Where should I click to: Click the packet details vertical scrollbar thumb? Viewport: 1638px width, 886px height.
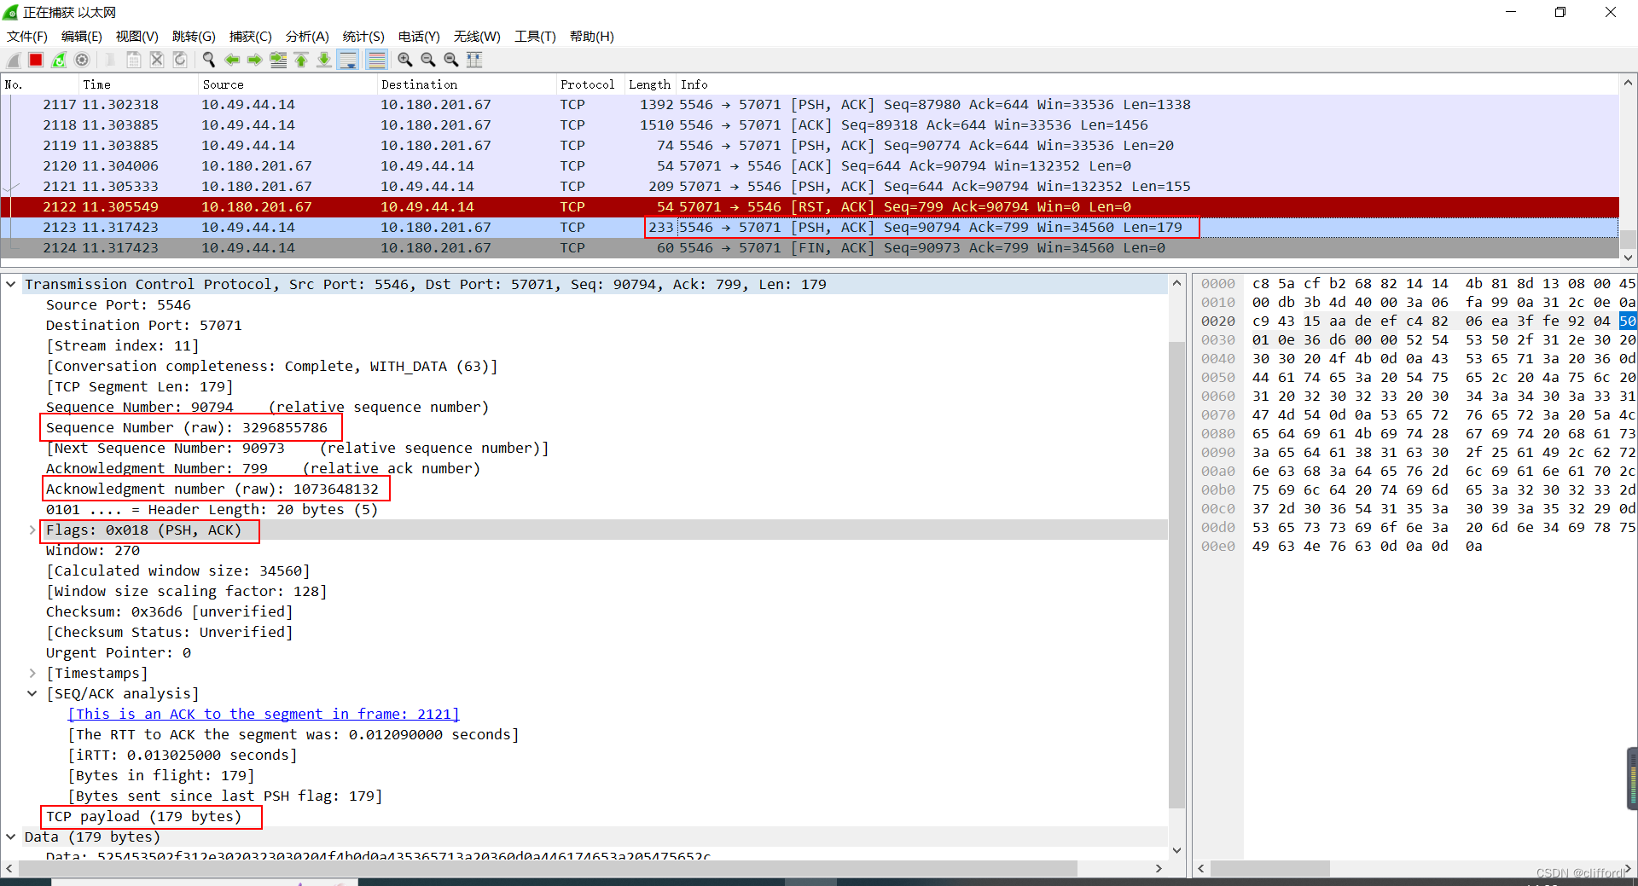tap(1176, 575)
